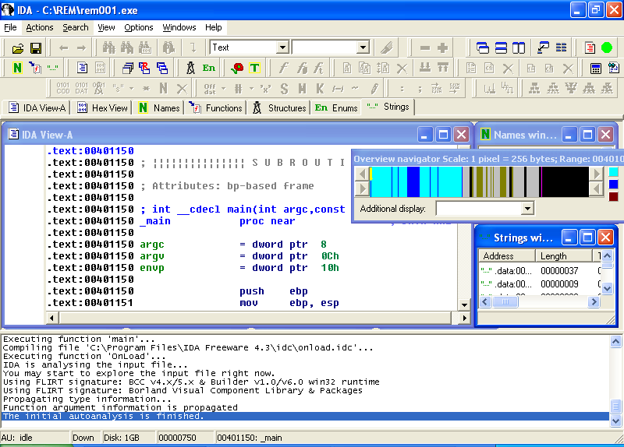Select _main proc near line in disassembly
This screenshot has height=447, width=624.
pyautogui.click(x=218, y=221)
